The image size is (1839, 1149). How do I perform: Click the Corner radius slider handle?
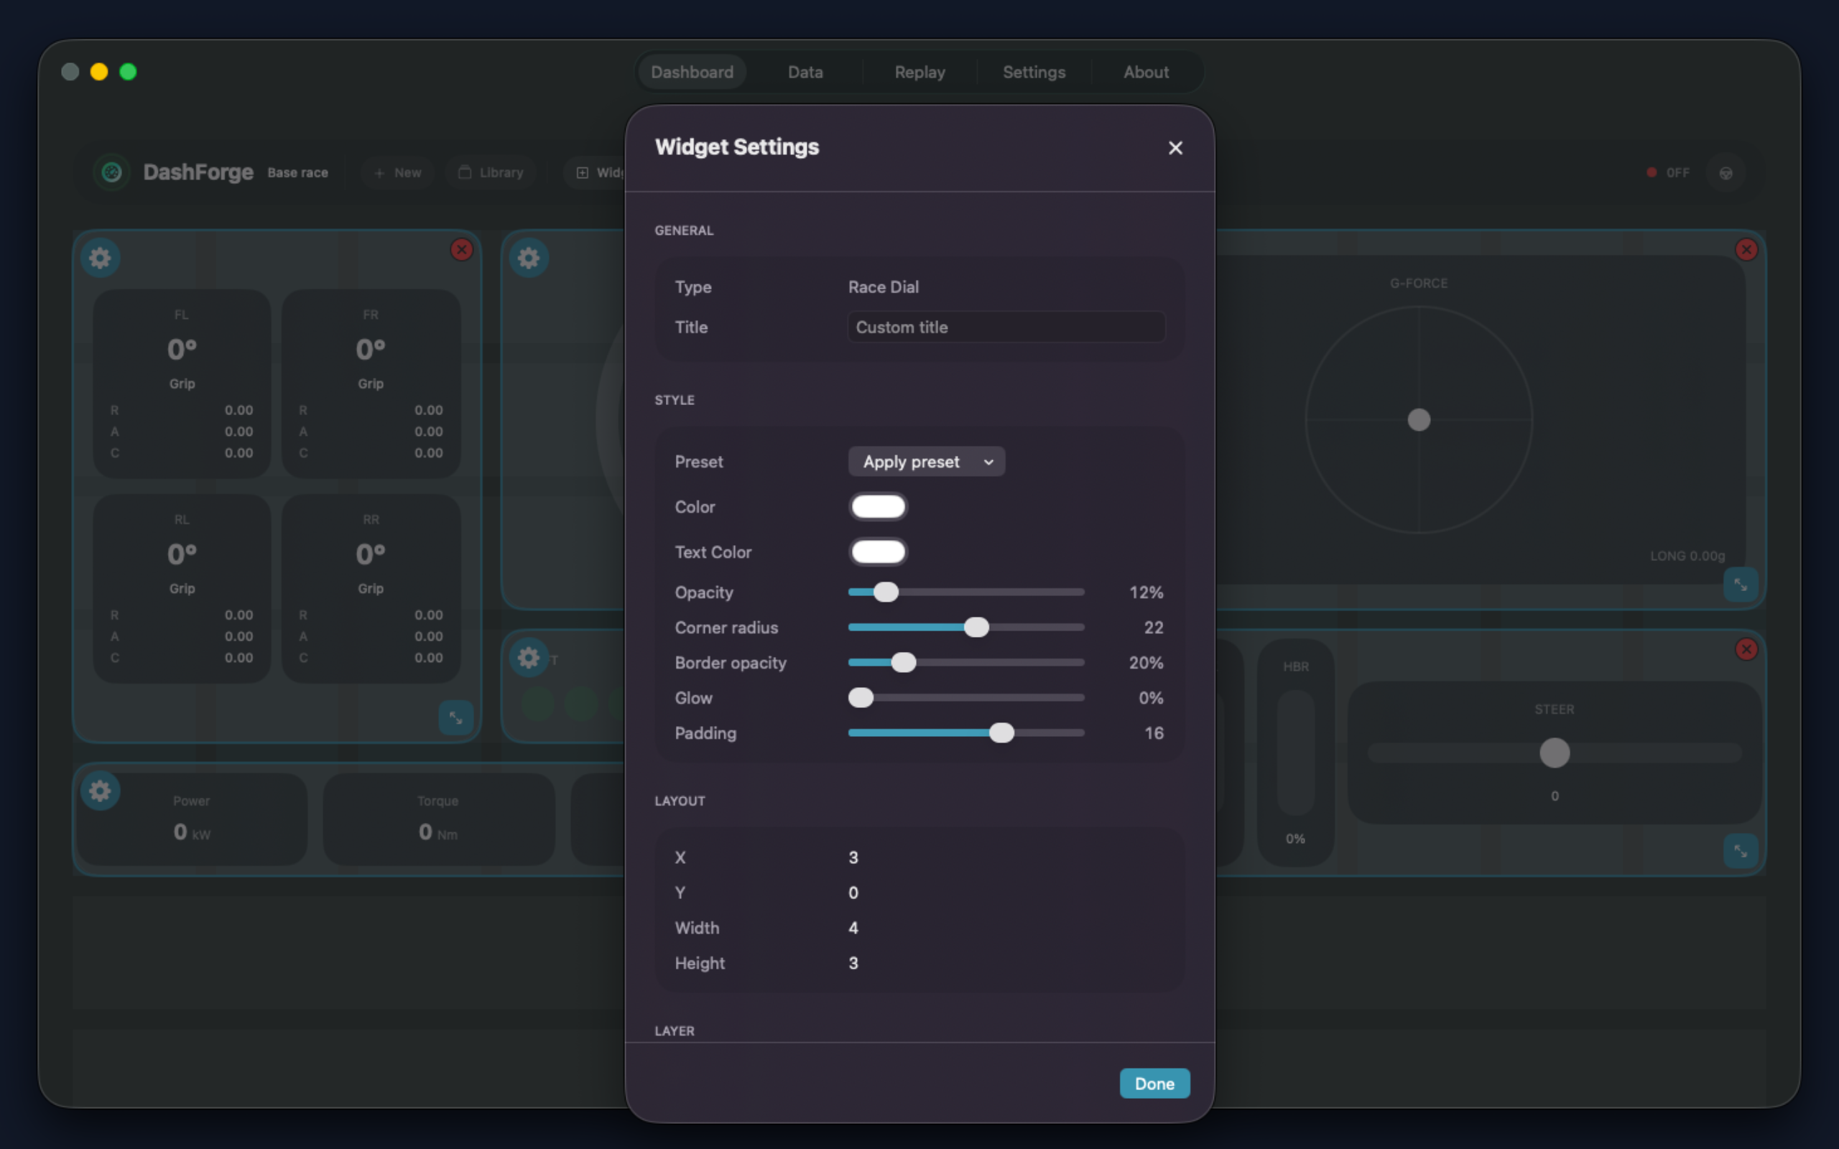pyautogui.click(x=976, y=627)
